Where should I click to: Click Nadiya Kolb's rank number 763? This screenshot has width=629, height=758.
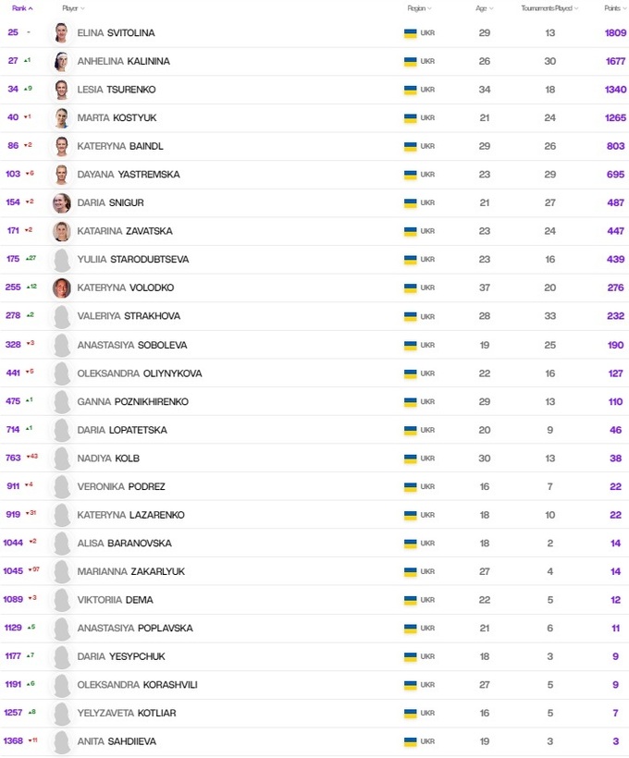tap(13, 458)
